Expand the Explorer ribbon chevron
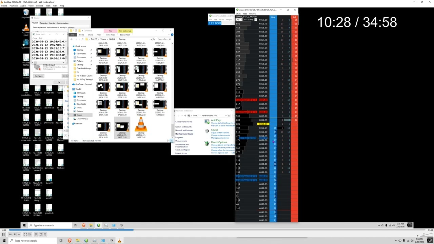Screen dimensions: 434x244 pos(170,35)
